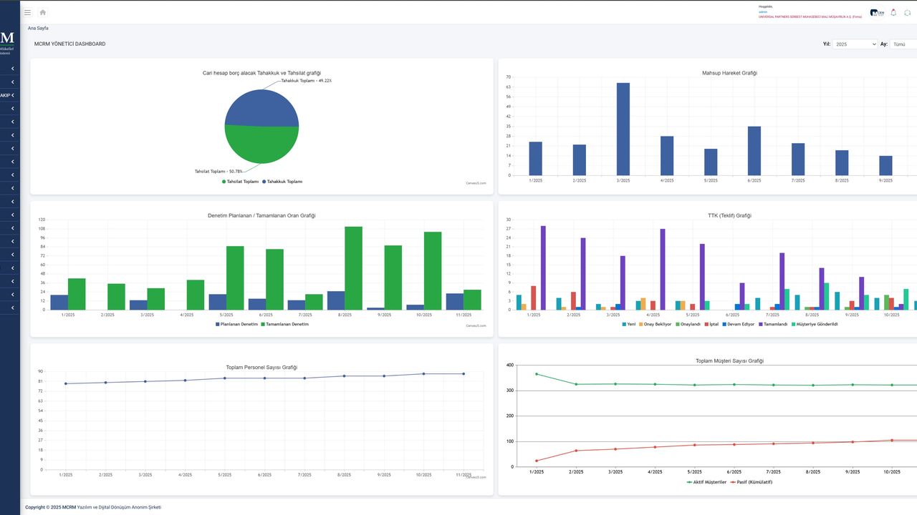917x515 pixels.
Task: Expand the AKİP sidebar menu item
Action: (x=9, y=95)
